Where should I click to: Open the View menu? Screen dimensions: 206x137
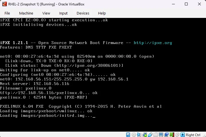[46, 13]
